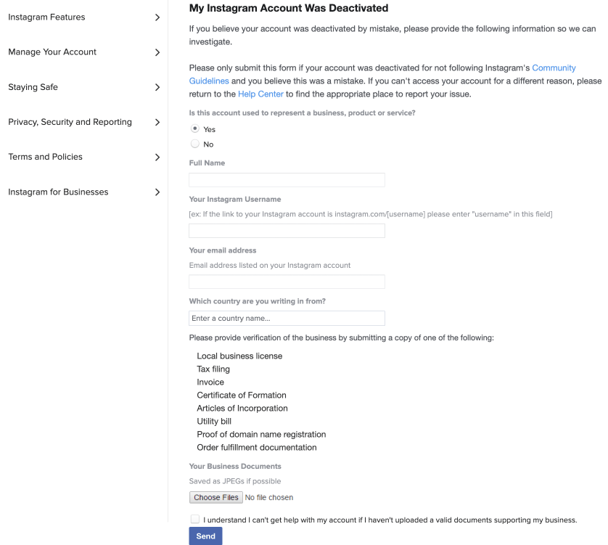Expand Instagram Features chevron arrow
The height and width of the screenshot is (545, 608).
pyautogui.click(x=157, y=17)
